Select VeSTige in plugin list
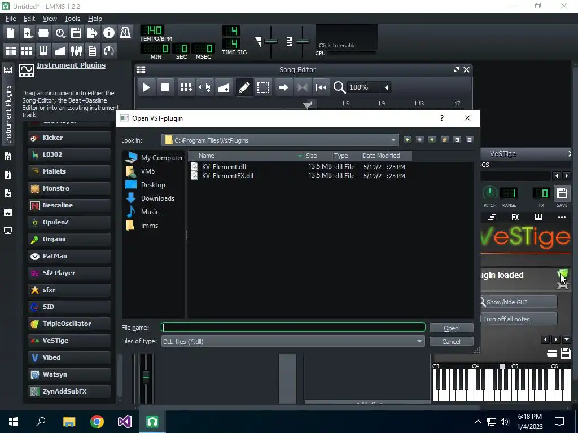578x433 pixels. 69,341
